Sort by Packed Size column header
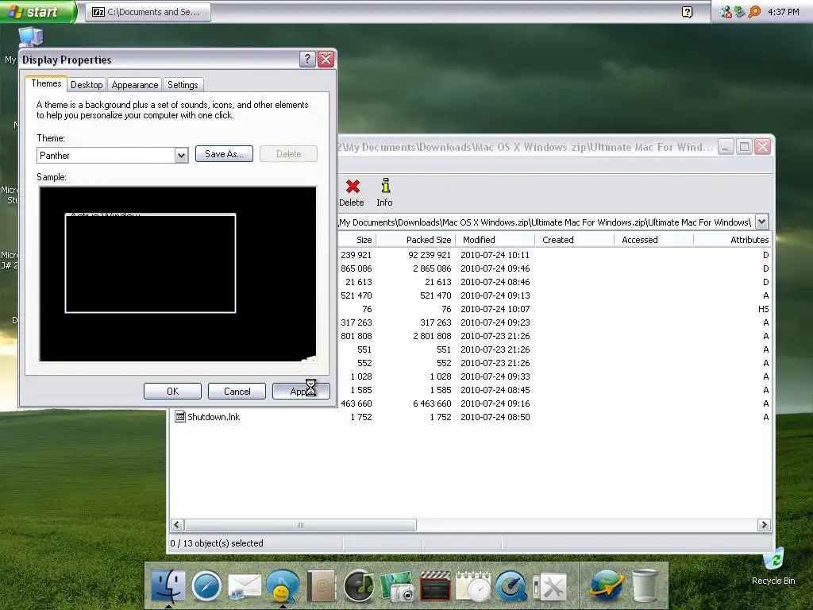The image size is (813, 610). coord(415,240)
